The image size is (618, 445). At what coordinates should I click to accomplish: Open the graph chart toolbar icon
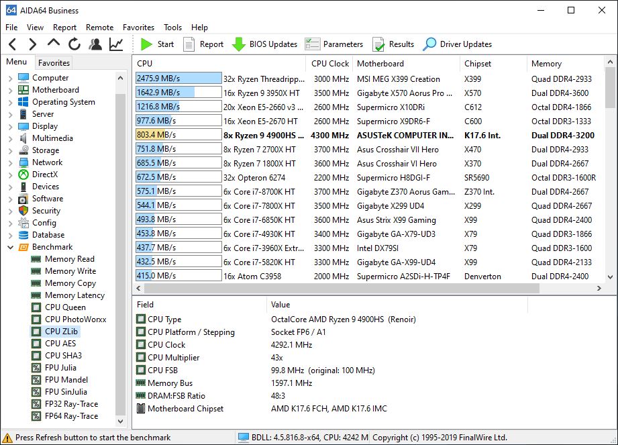116,44
